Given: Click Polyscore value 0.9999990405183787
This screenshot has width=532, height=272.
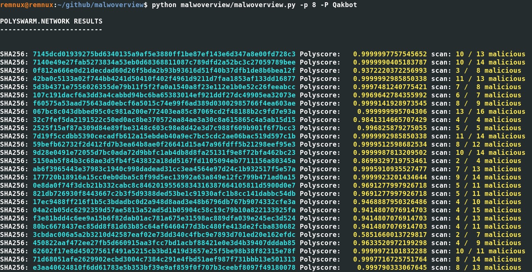Looking at the screenshot, I should (x=390, y=62).
